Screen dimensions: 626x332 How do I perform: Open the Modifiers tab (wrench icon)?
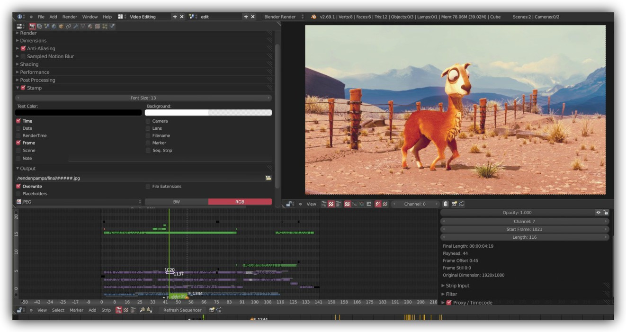(x=76, y=26)
